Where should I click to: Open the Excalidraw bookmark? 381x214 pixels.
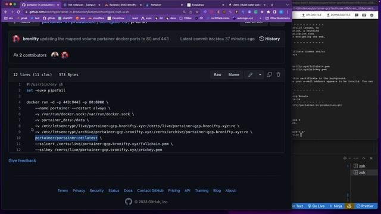116,18
